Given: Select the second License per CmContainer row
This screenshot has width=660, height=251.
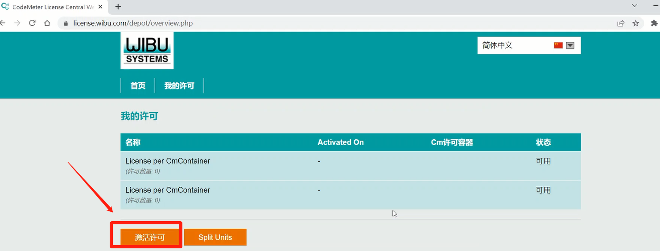Looking at the screenshot, I should [x=351, y=195].
